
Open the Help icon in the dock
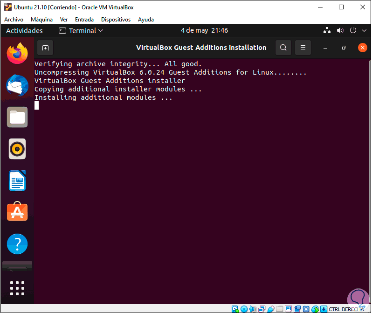tap(17, 244)
